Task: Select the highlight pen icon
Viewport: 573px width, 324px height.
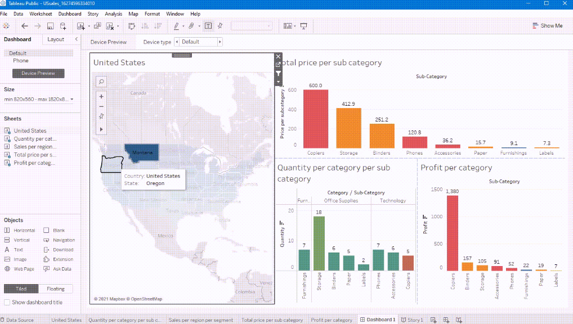Action: tap(176, 26)
